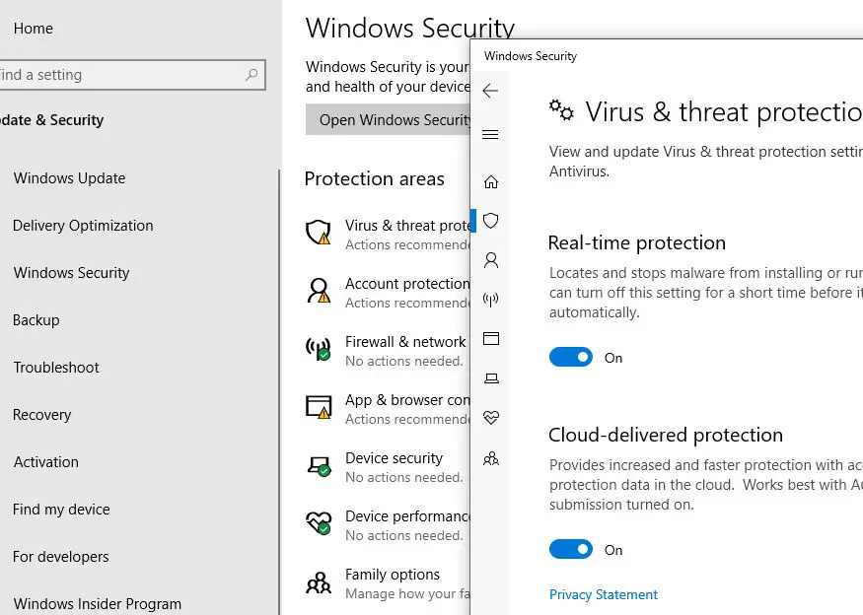Open the hamburger navigation menu
Viewport: 863px width, 615px height.
(x=490, y=135)
